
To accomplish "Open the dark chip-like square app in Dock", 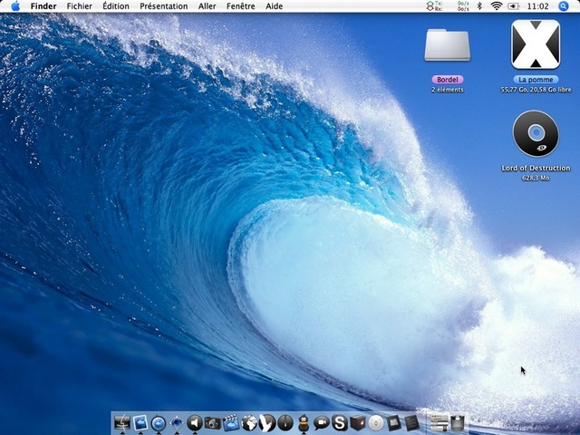I will 393,422.
